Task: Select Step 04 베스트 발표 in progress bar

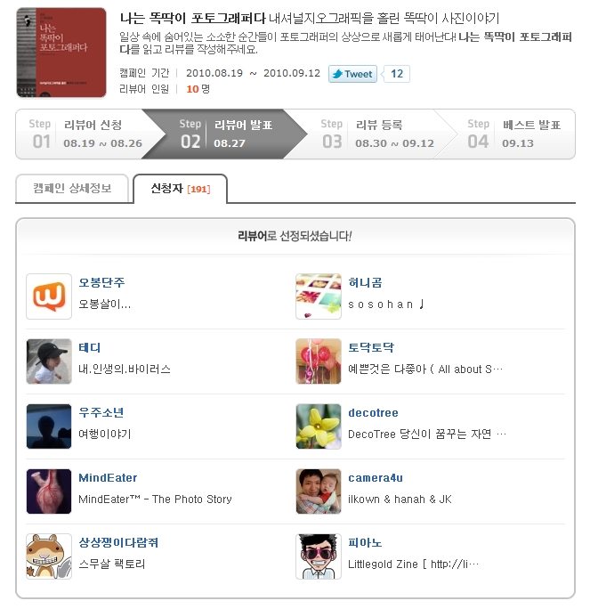Action: [514, 134]
